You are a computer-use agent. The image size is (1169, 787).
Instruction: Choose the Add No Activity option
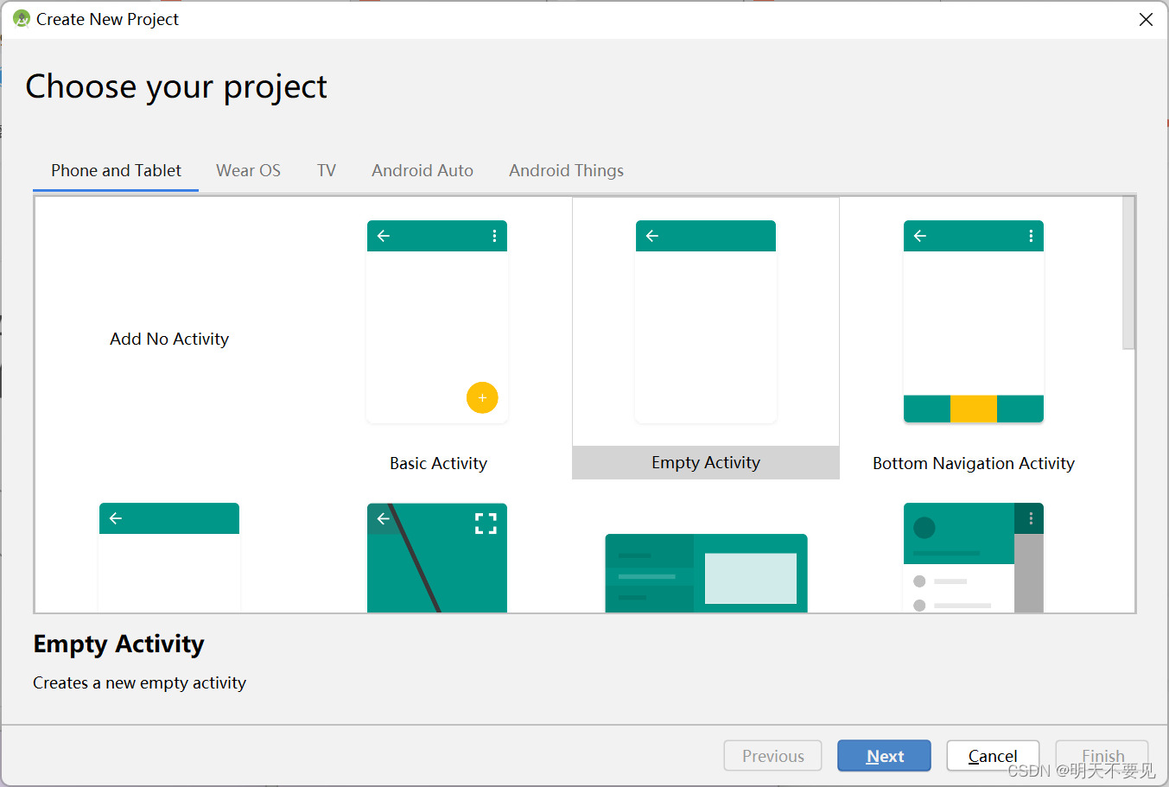169,339
